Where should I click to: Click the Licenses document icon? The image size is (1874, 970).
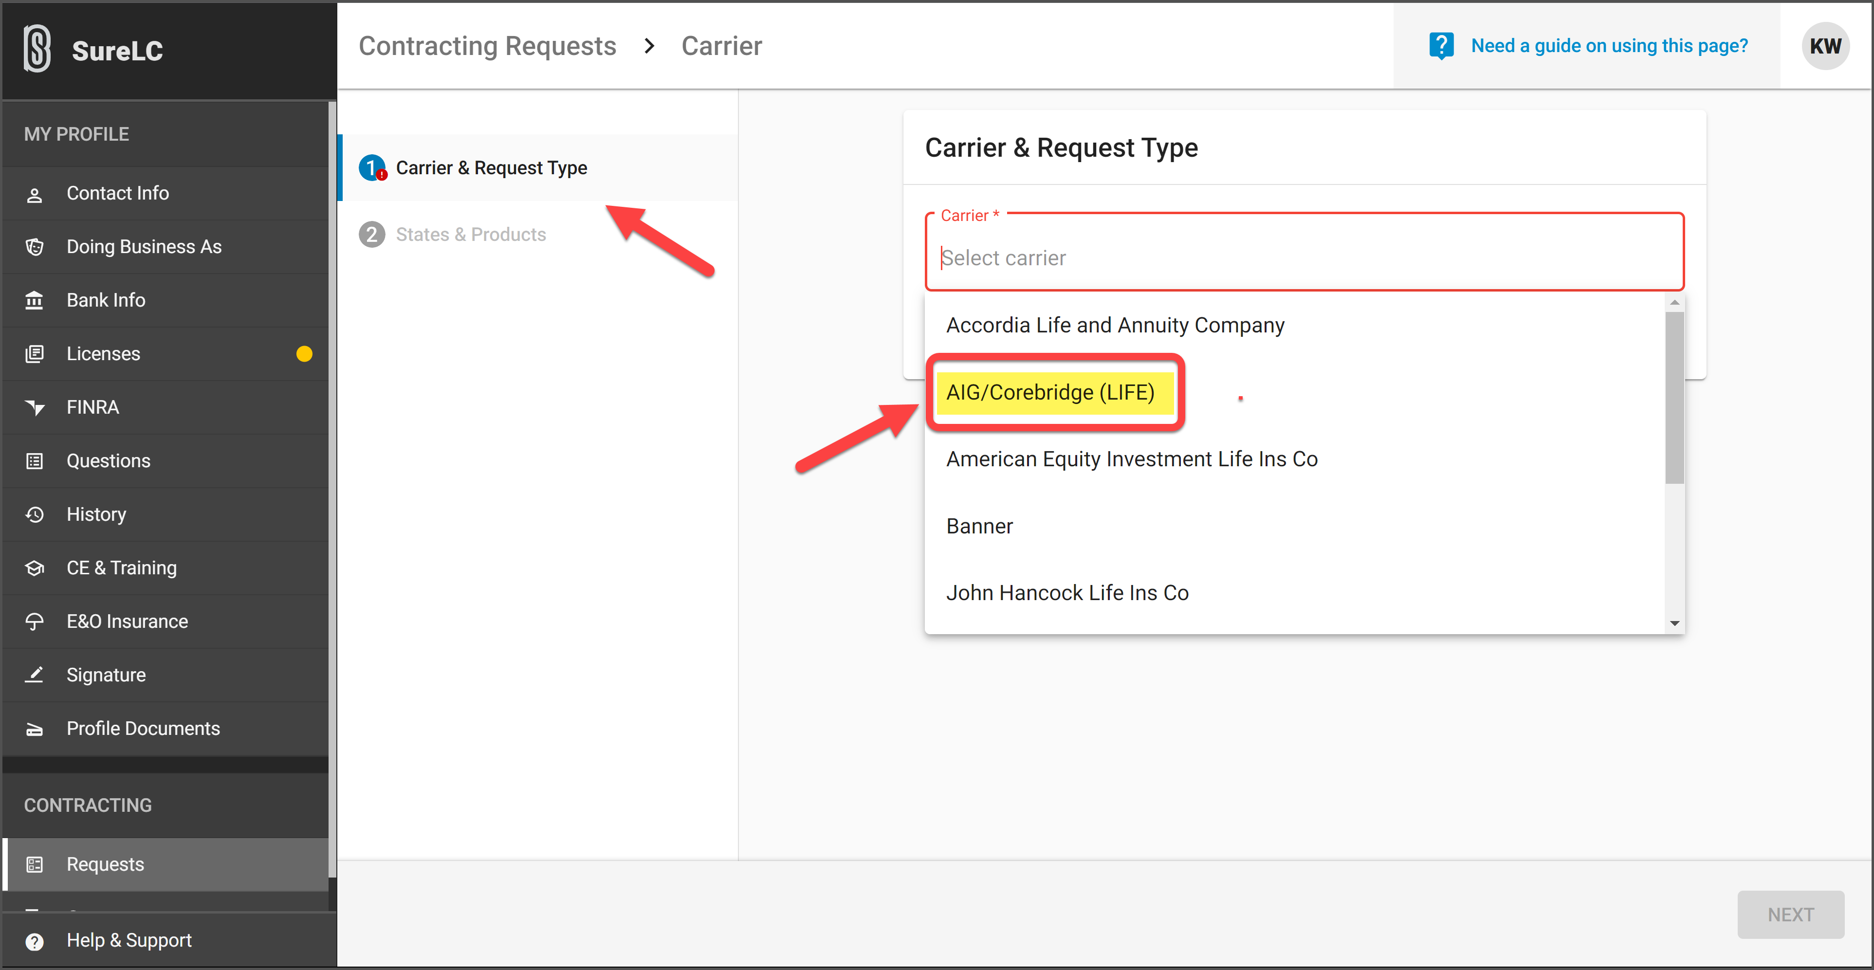[x=34, y=354]
